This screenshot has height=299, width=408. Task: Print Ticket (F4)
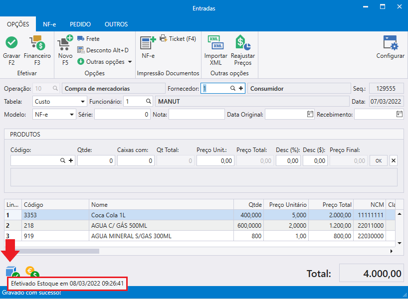(178, 39)
